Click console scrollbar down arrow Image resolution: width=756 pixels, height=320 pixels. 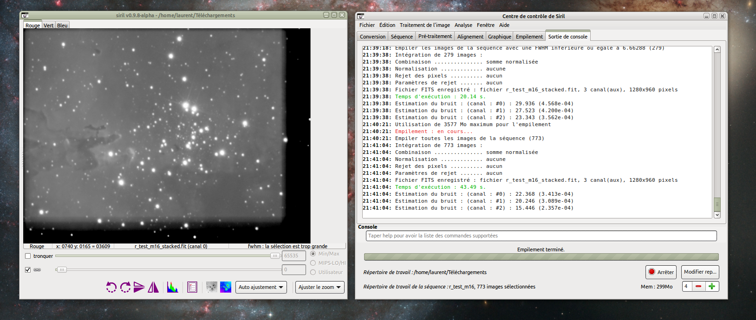point(717,215)
